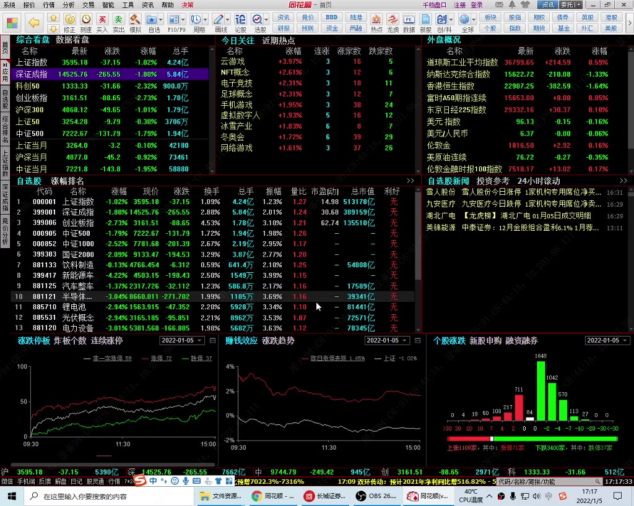Open date dropdown in 赚钱效应 panel

click(x=404, y=340)
